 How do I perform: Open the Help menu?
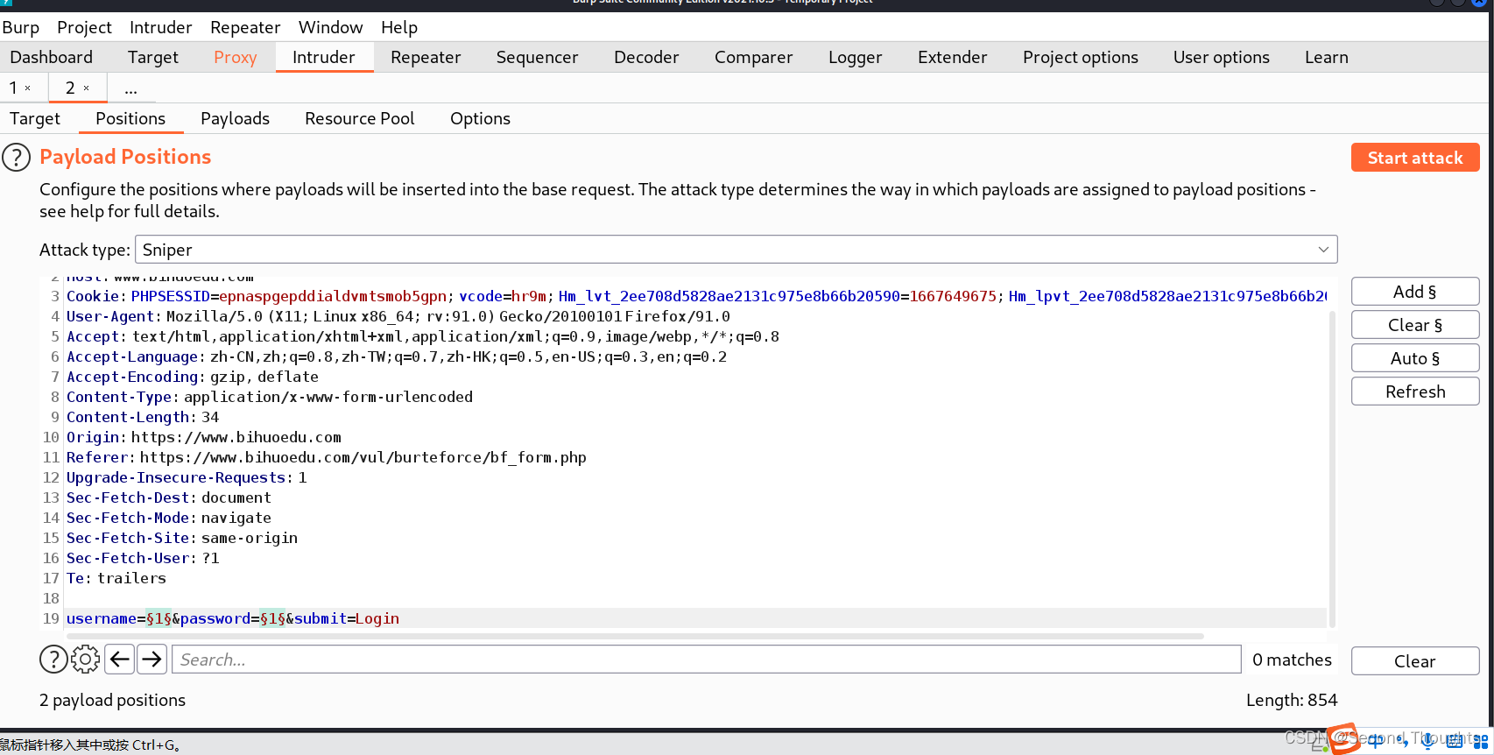(398, 27)
